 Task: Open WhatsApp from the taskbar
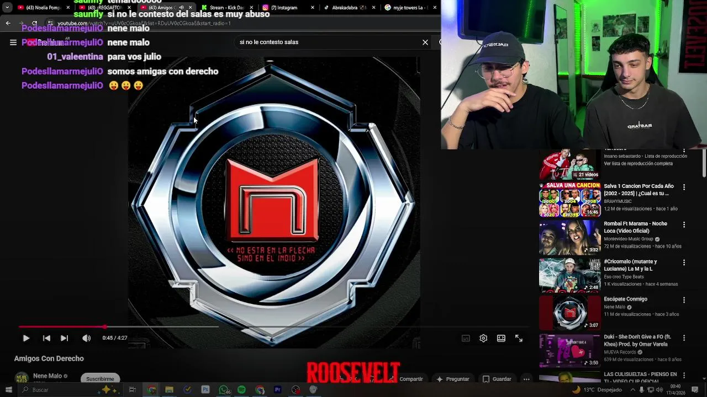[x=224, y=390]
